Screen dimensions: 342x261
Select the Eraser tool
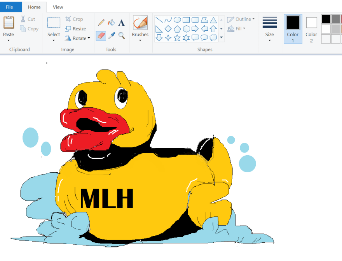(101, 35)
